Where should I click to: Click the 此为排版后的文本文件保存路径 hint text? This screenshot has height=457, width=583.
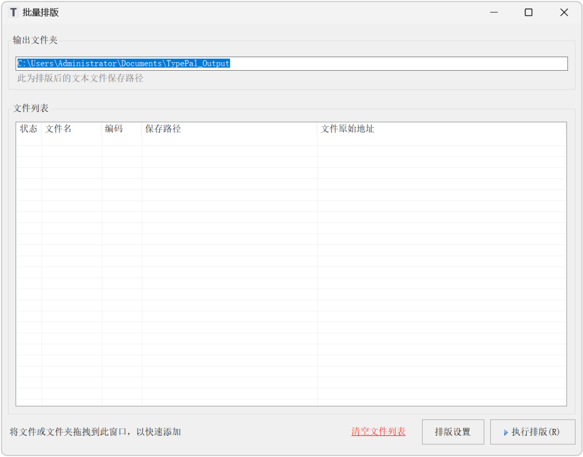point(80,78)
